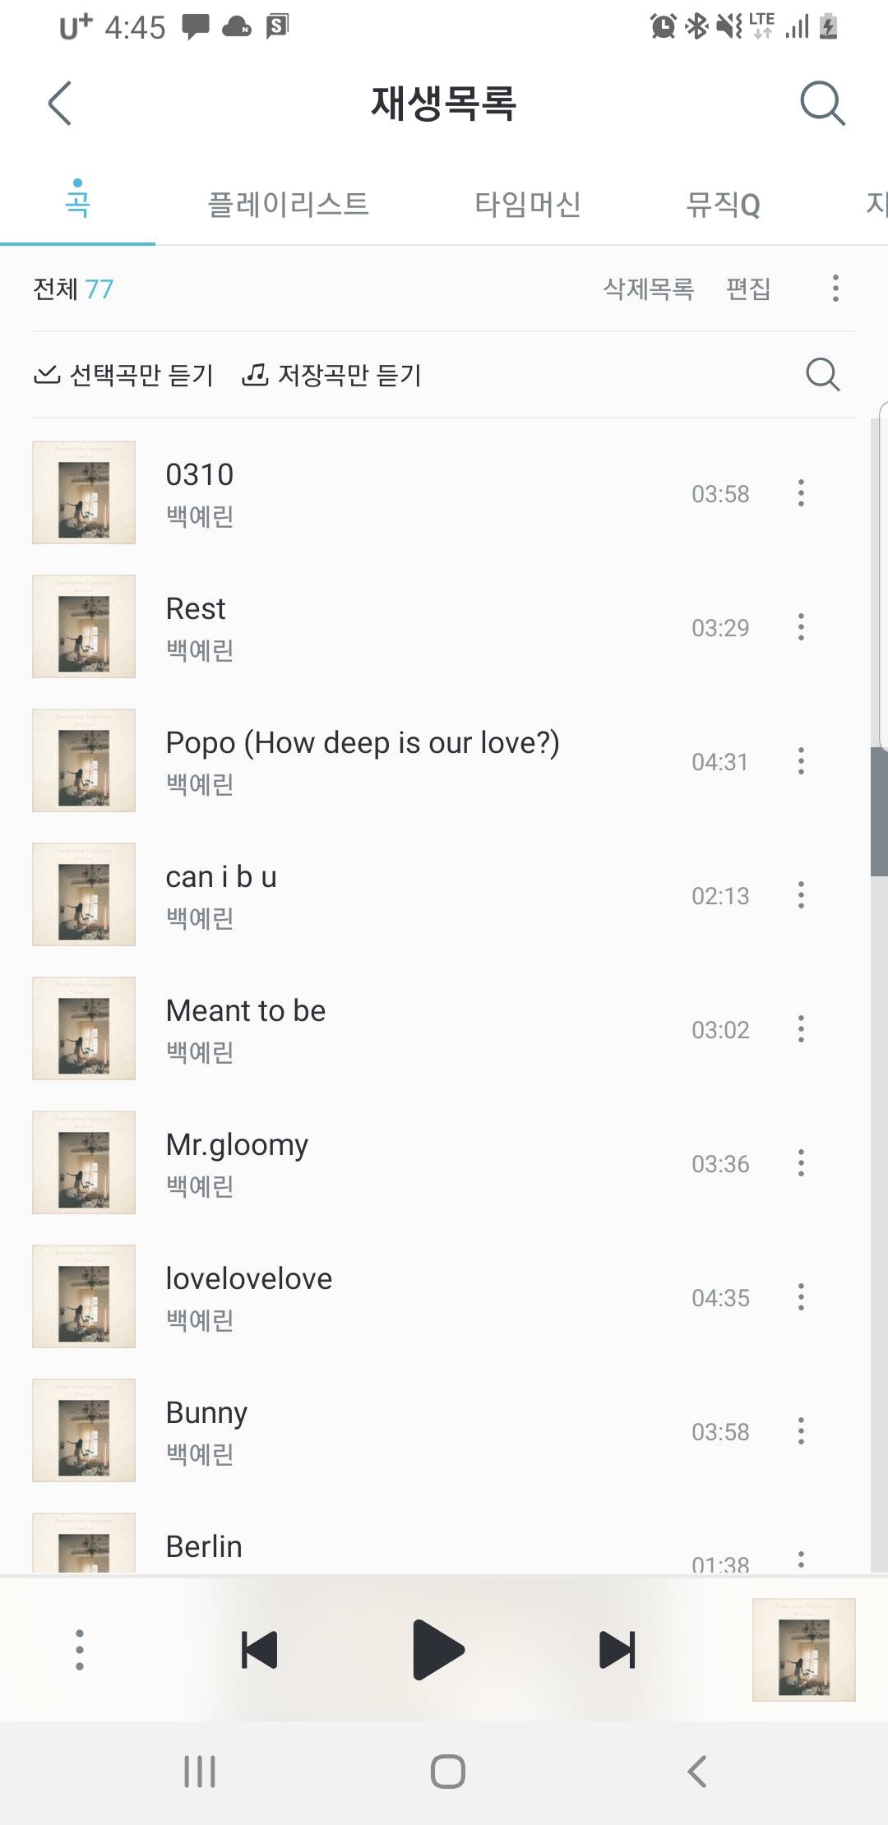The height and width of the screenshot is (1825, 888).
Task: Click the list scrollbar handle
Action: point(879,812)
